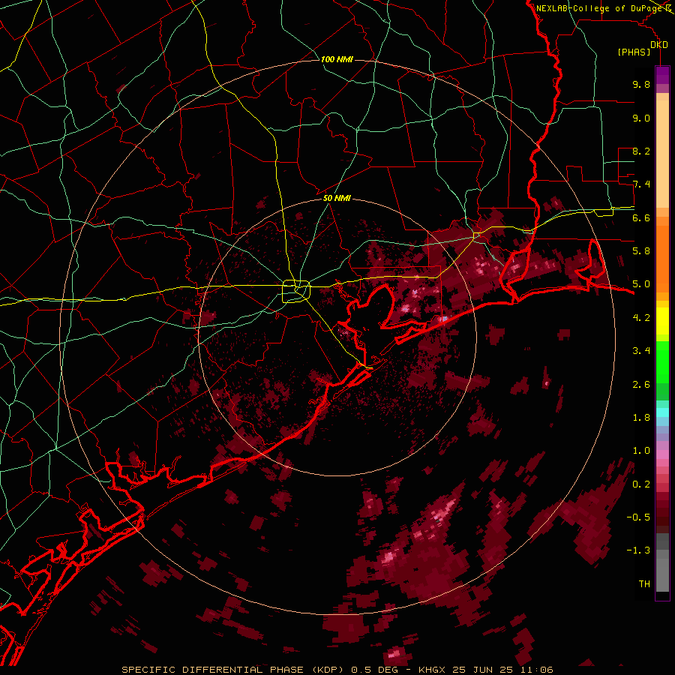Click the 100 NMI range ring label
This screenshot has height=675, width=675.
(x=337, y=59)
